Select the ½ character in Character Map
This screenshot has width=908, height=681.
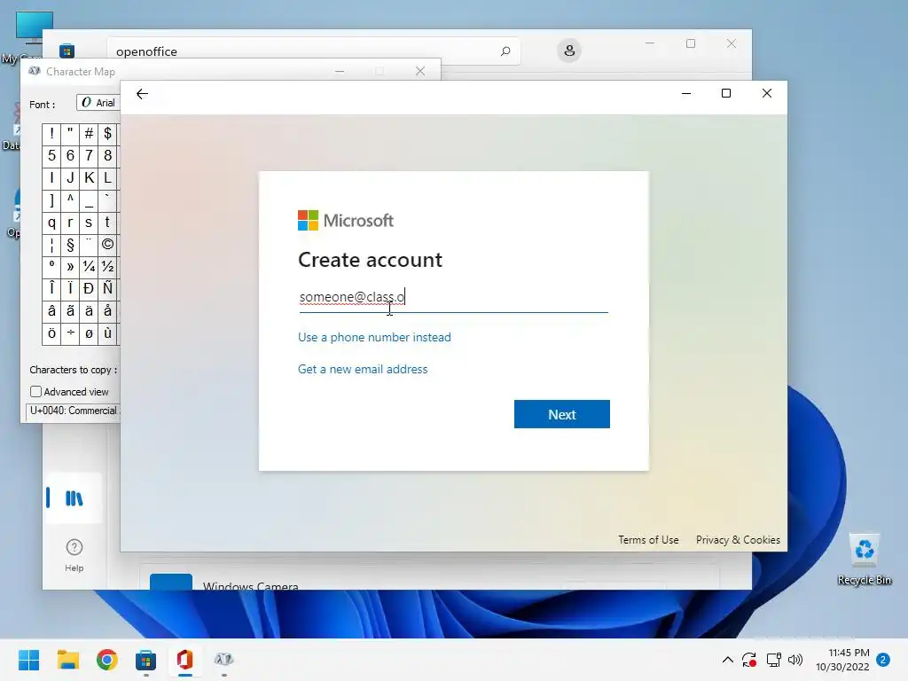107,266
